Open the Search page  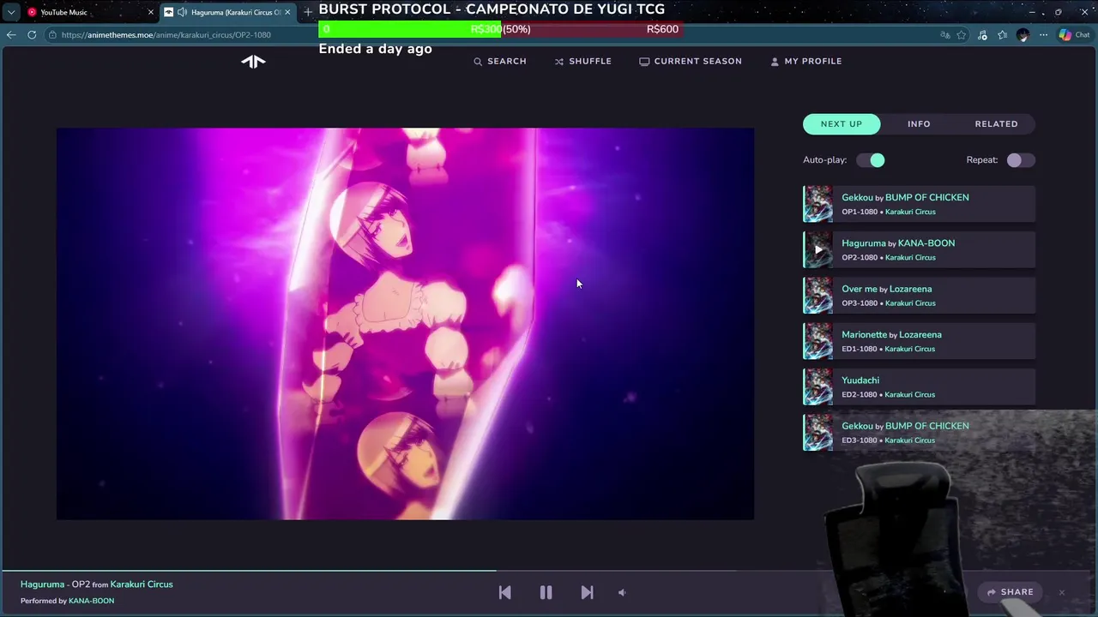[500, 61]
